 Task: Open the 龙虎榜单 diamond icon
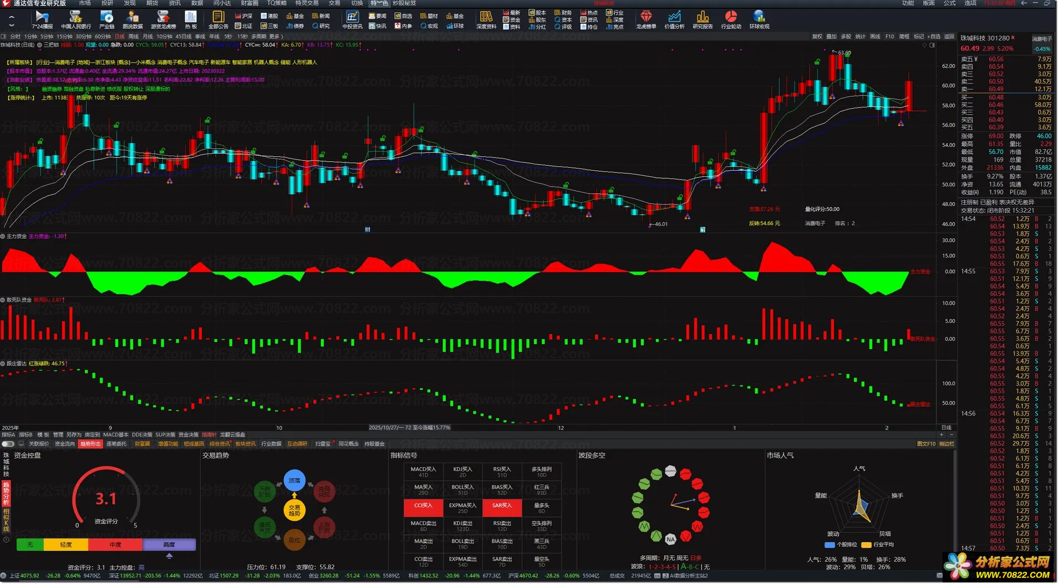pos(646,20)
